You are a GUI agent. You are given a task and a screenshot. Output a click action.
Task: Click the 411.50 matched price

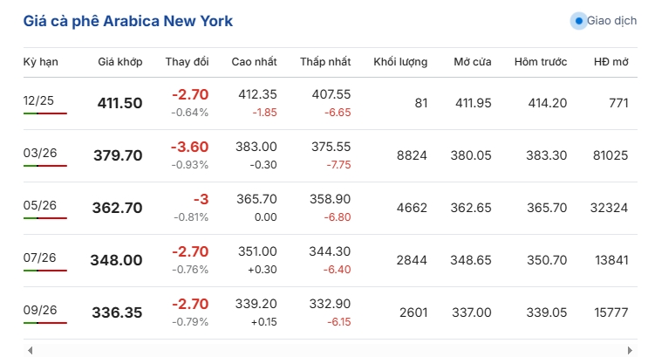(x=119, y=103)
